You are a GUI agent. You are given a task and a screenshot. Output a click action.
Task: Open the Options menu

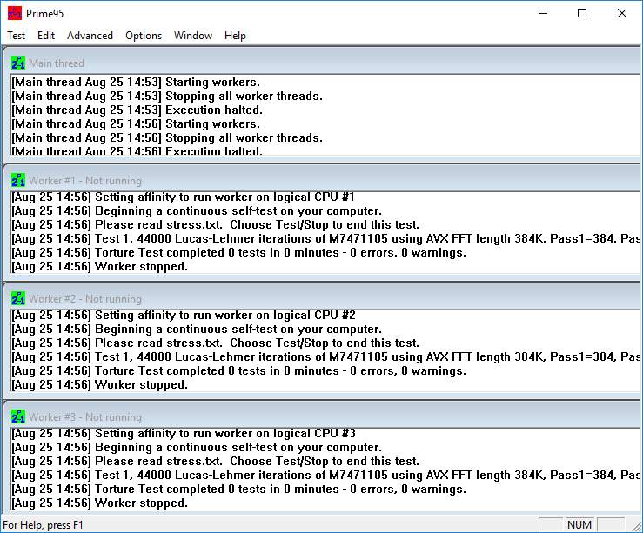click(144, 36)
